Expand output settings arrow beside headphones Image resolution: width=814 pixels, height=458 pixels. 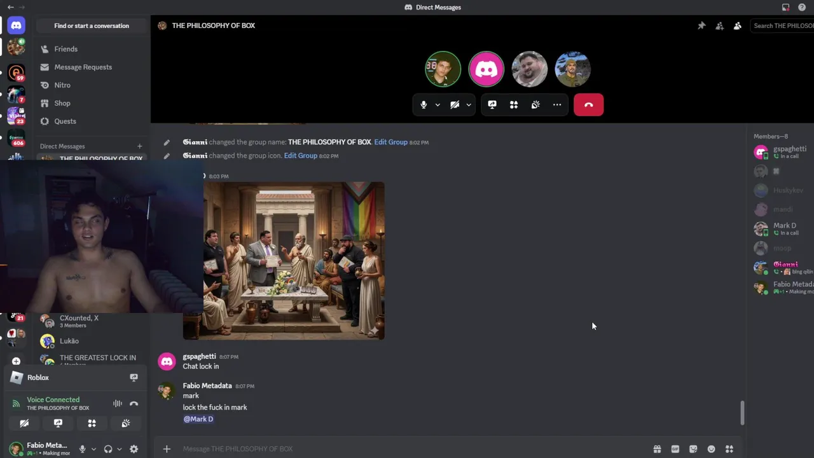[x=119, y=449]
